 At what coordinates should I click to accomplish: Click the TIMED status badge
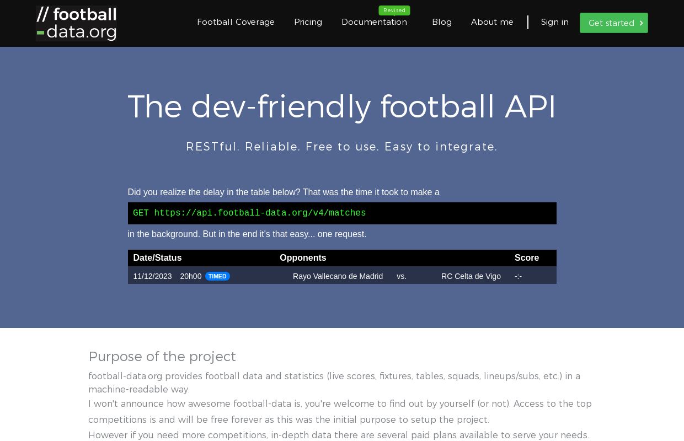217,276
